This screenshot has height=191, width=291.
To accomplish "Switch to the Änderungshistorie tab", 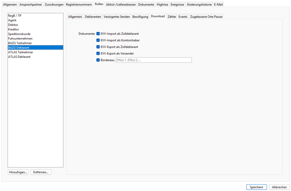I will click(x=199, y=4).
